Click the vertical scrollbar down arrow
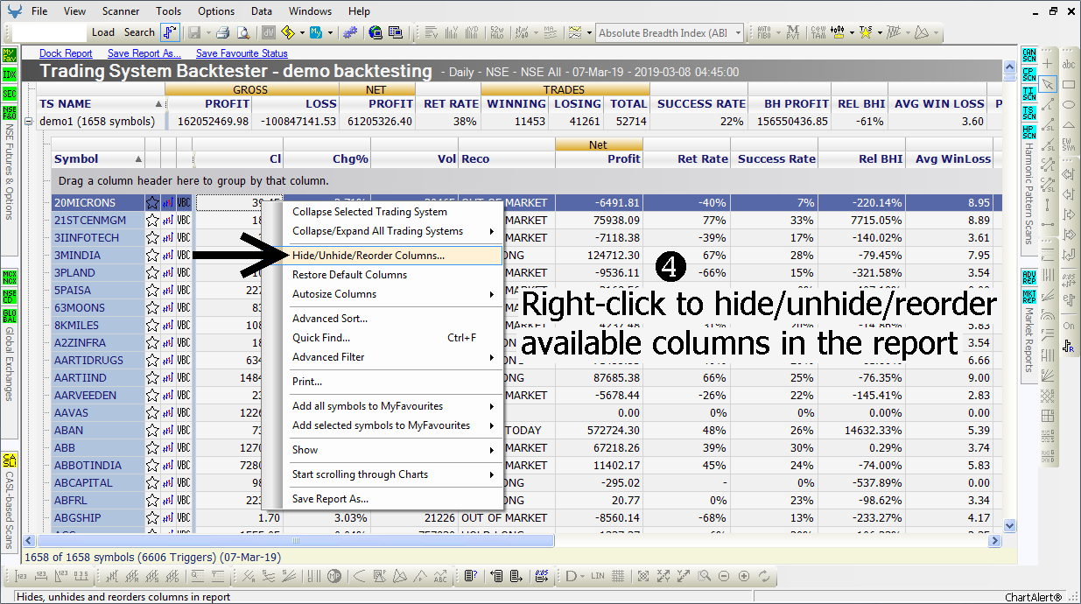The height and width of the screenshot is (604, 1081). (x=1009, y=526)
